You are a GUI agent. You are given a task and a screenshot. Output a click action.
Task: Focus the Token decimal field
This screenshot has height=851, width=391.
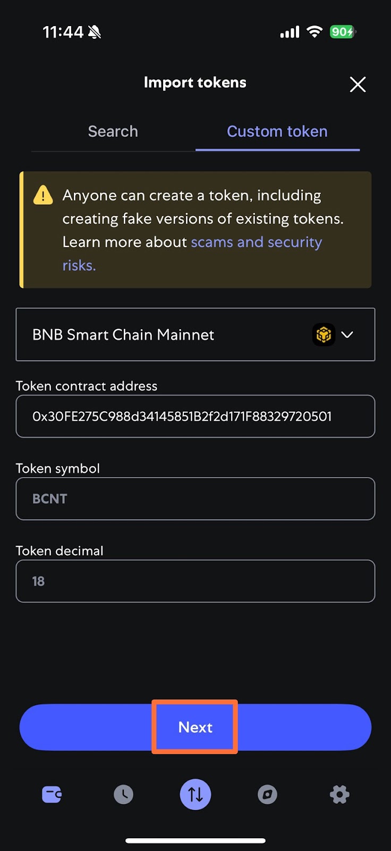point(195,581)
